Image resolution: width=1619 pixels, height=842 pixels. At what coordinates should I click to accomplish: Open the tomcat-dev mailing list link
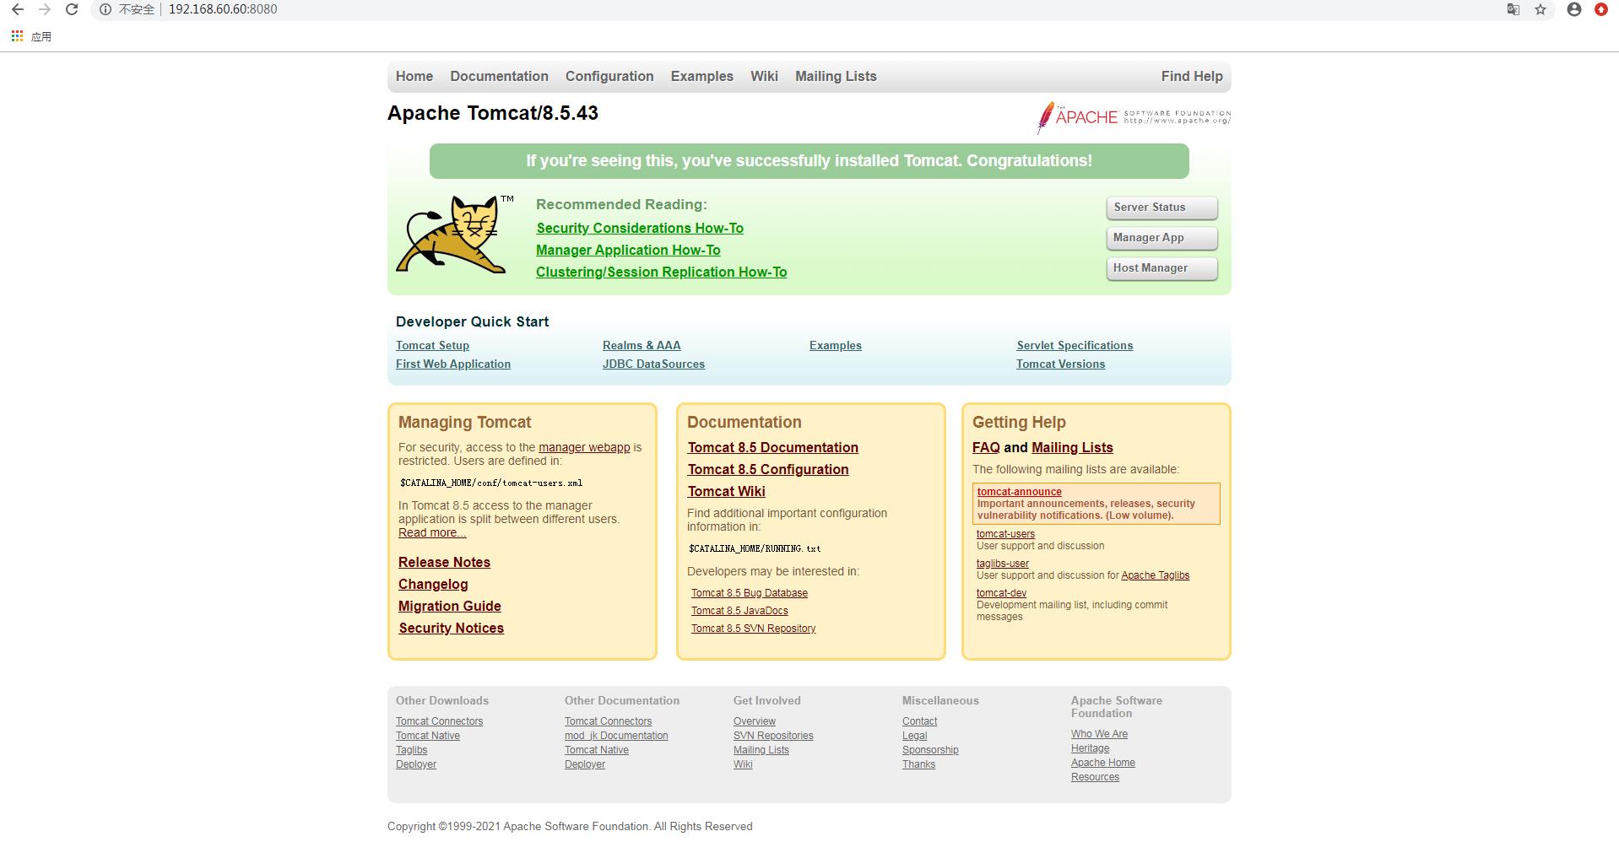point(1001,593)
